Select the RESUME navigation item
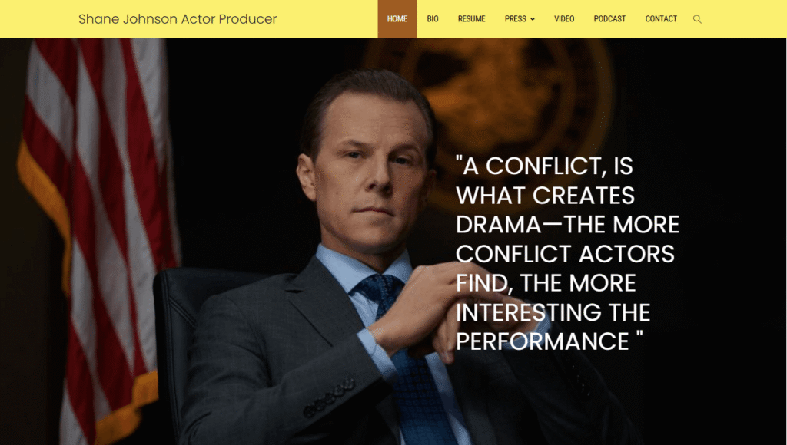The width and height of the screenshot is (787, 445). click(471, 19)
